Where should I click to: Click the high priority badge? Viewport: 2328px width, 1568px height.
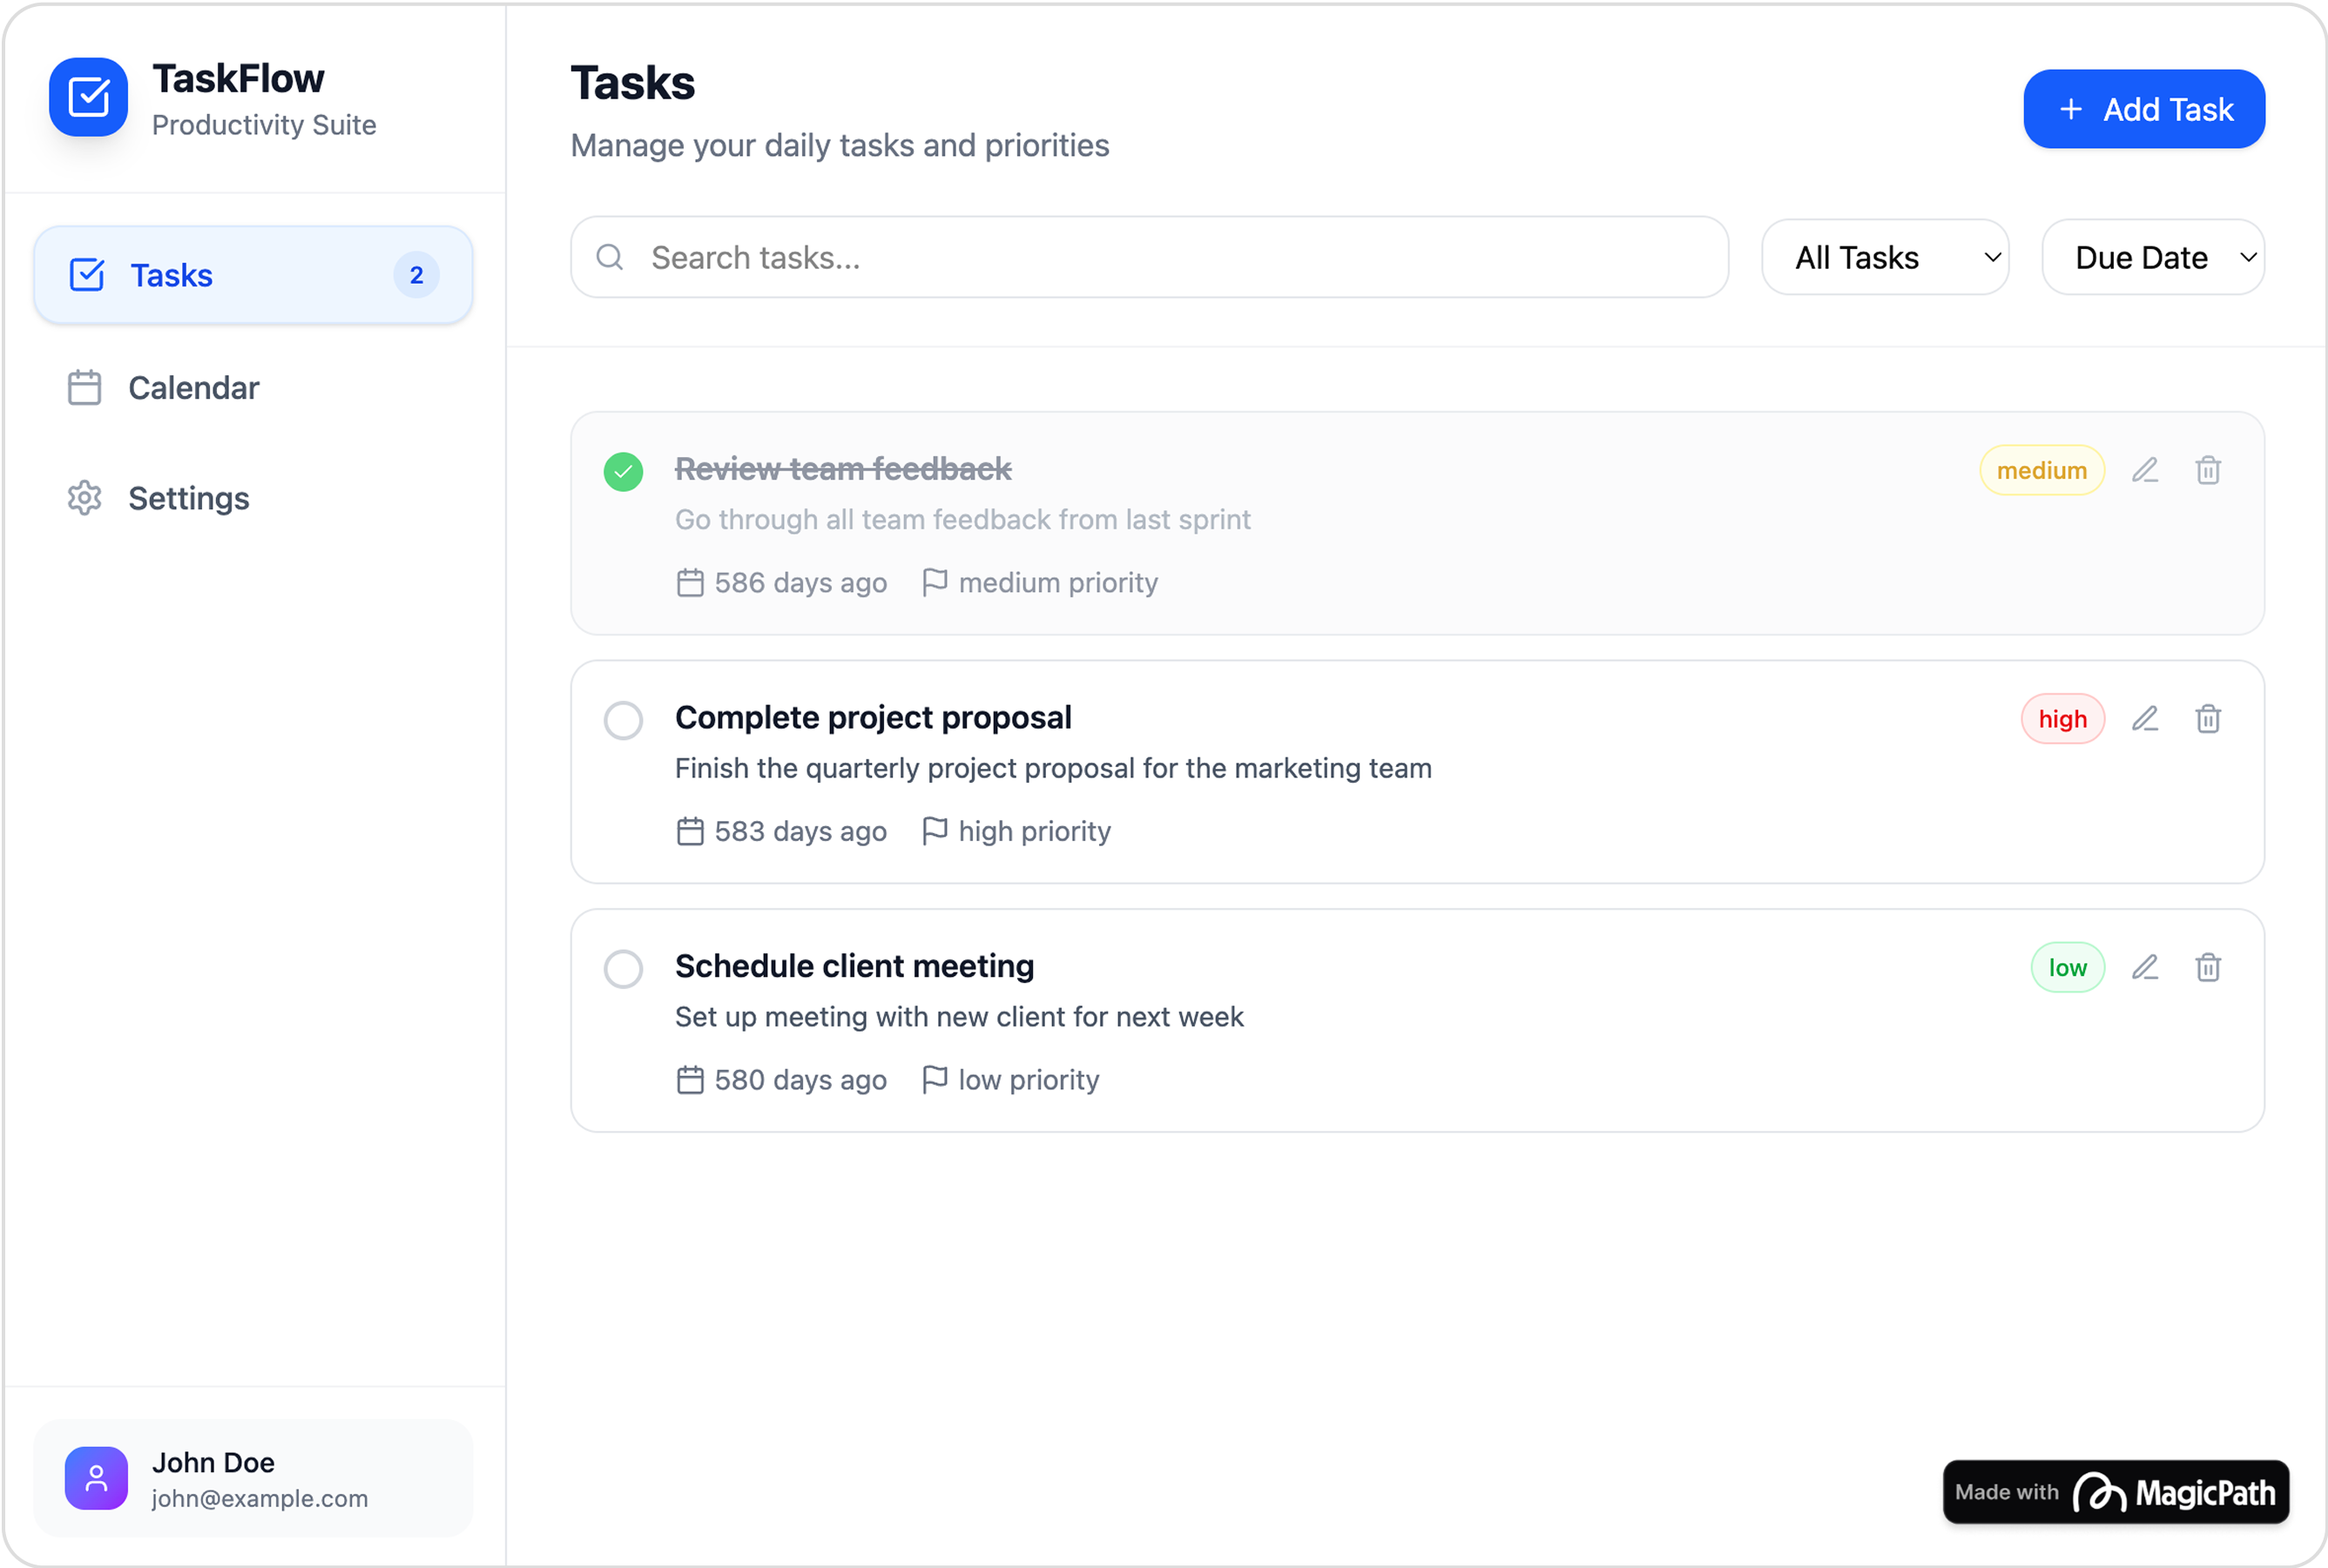(x=2061, y=719)
